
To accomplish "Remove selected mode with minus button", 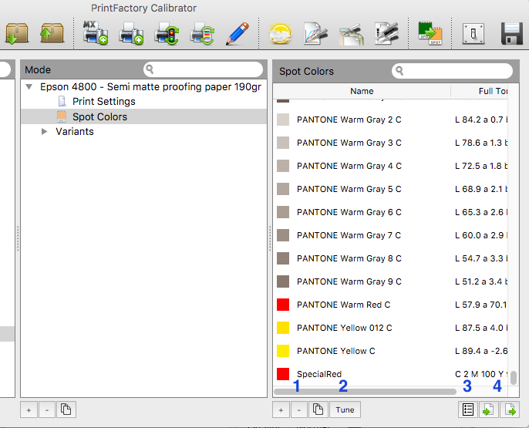I will pos(47,409).
